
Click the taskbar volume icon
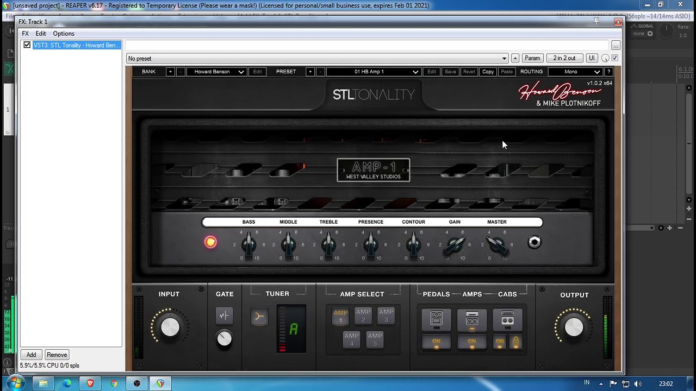[x=637, y=383]
